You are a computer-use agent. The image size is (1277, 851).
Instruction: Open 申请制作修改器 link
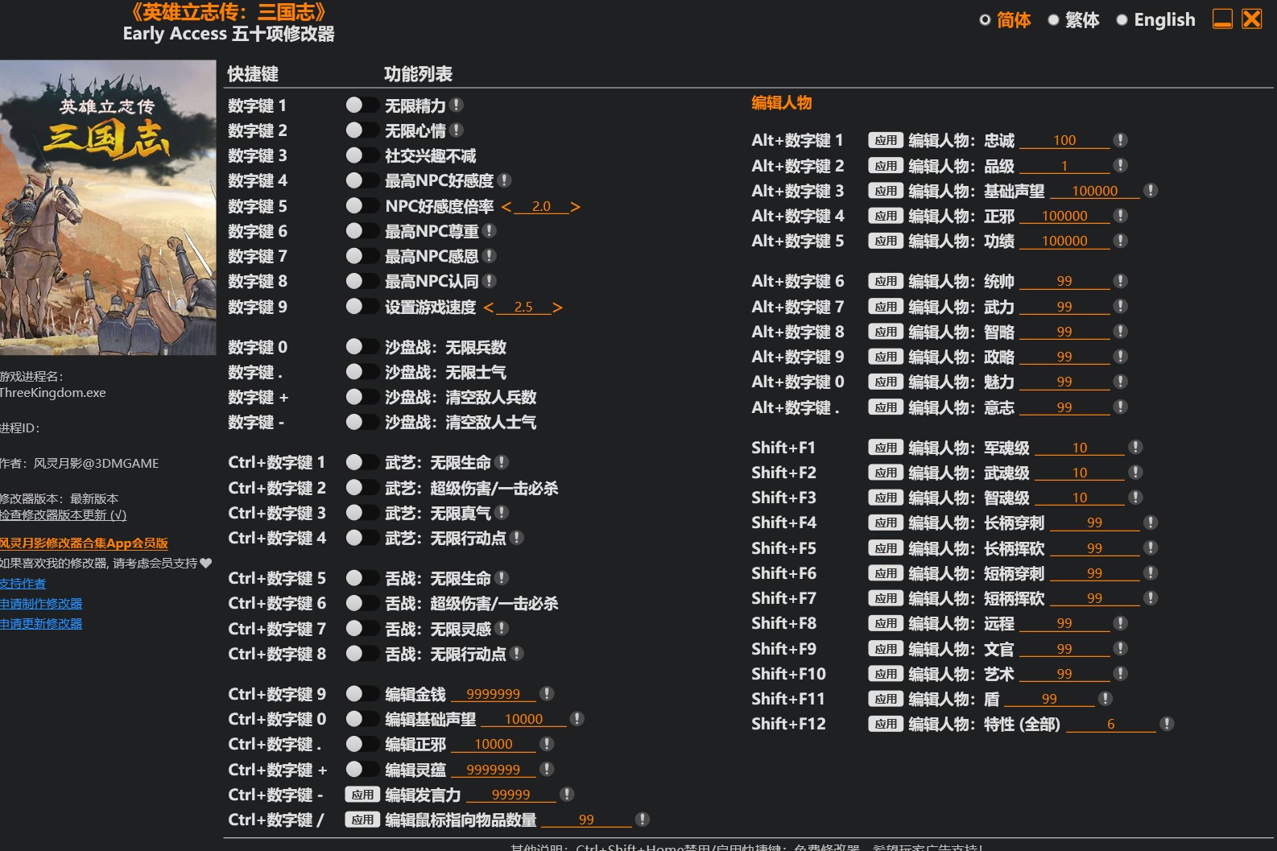41,603
